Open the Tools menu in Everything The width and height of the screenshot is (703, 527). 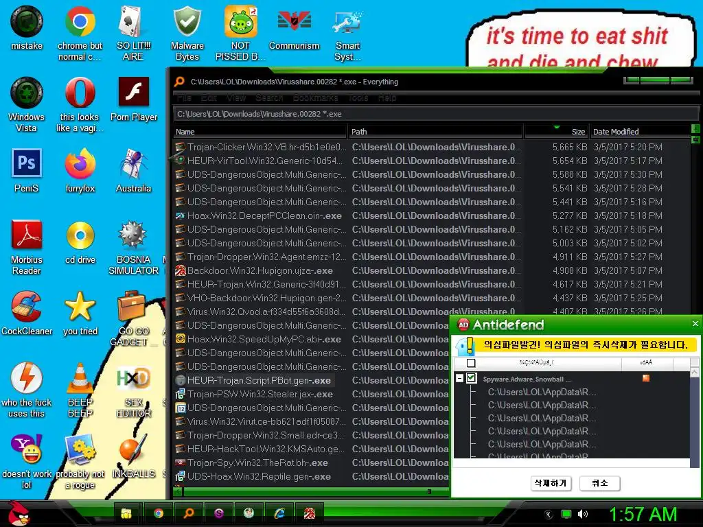[x=358, y=97]
